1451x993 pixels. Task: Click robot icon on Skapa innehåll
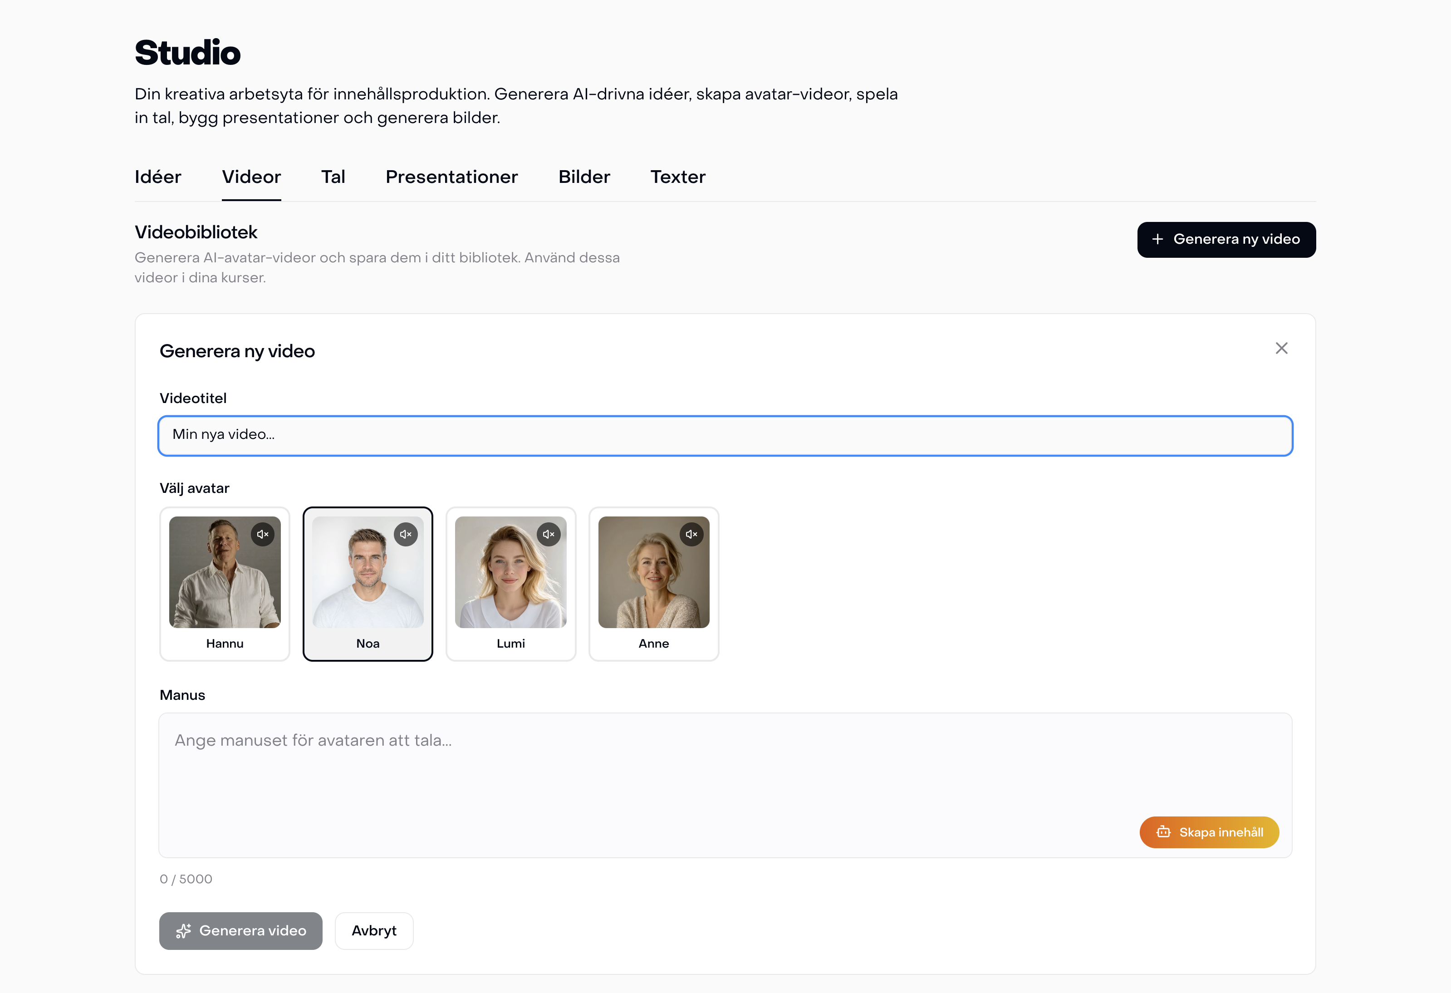point(1163,832)
